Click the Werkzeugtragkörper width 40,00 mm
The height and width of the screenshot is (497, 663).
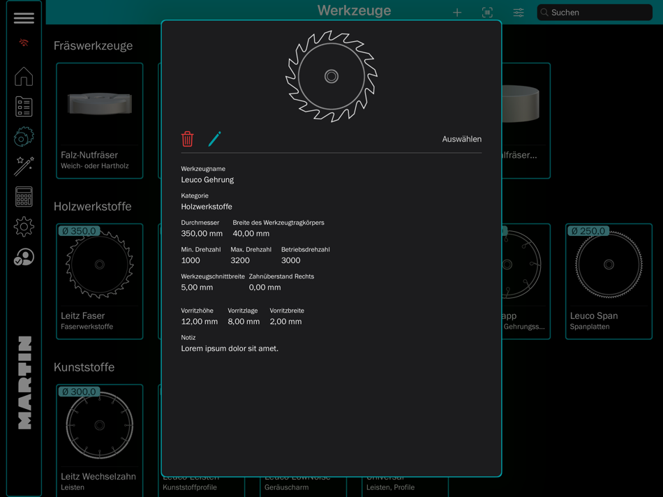[251, 233]
